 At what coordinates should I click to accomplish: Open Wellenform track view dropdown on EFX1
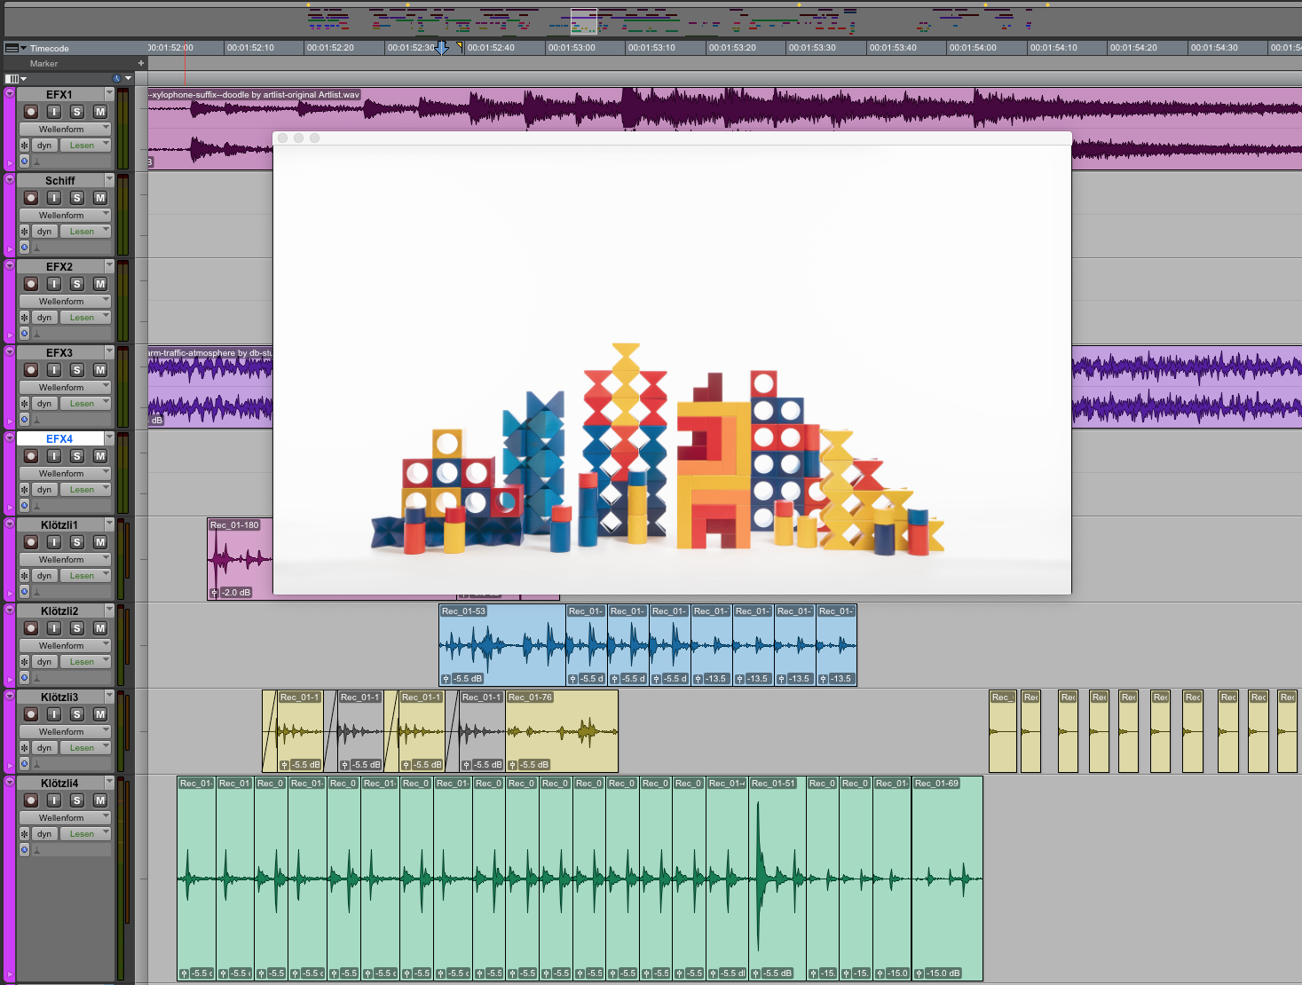tap(66, 130)
